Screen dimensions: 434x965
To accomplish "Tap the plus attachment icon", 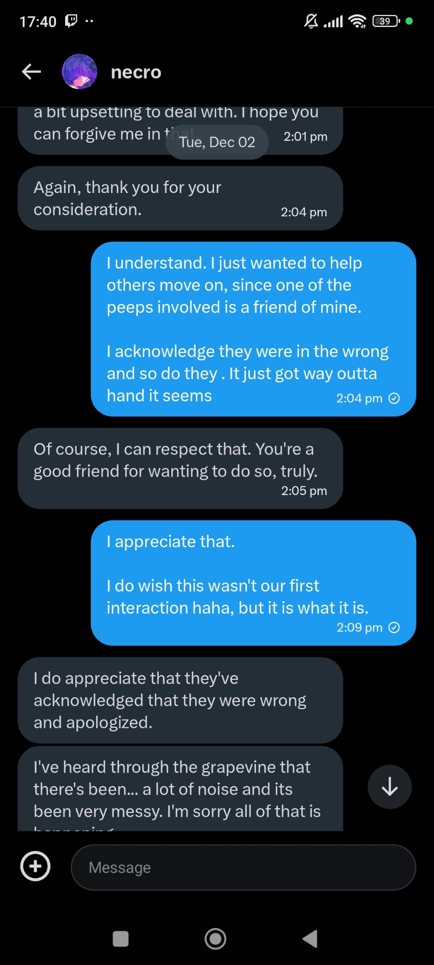I will [35, 866].
